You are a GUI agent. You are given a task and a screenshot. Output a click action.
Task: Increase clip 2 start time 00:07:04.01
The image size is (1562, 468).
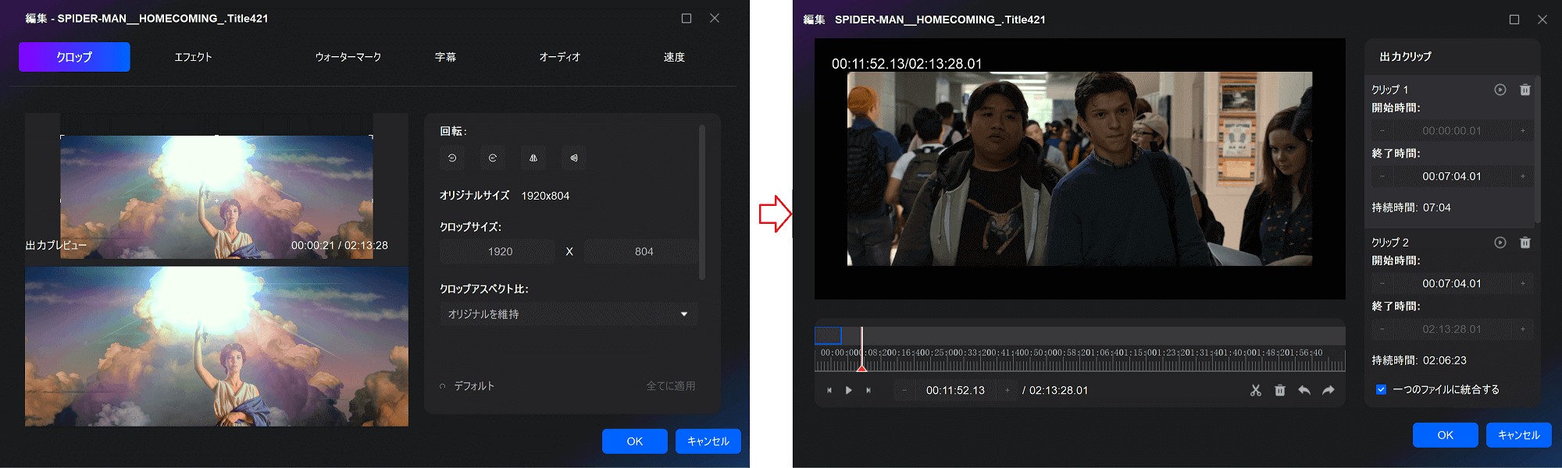pyautogui.click(x=1523, y=284)
